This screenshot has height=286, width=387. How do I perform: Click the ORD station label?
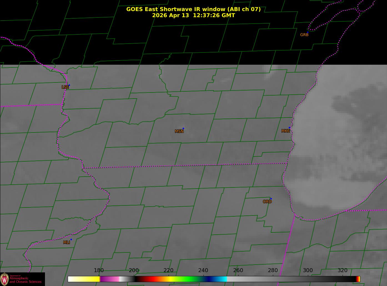[267, 202]
